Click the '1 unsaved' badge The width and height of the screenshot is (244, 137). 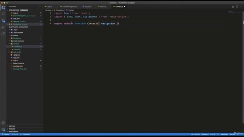coord(24,10)
